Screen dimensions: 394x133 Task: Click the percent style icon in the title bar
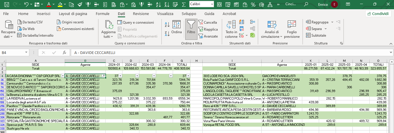point(253,4)
